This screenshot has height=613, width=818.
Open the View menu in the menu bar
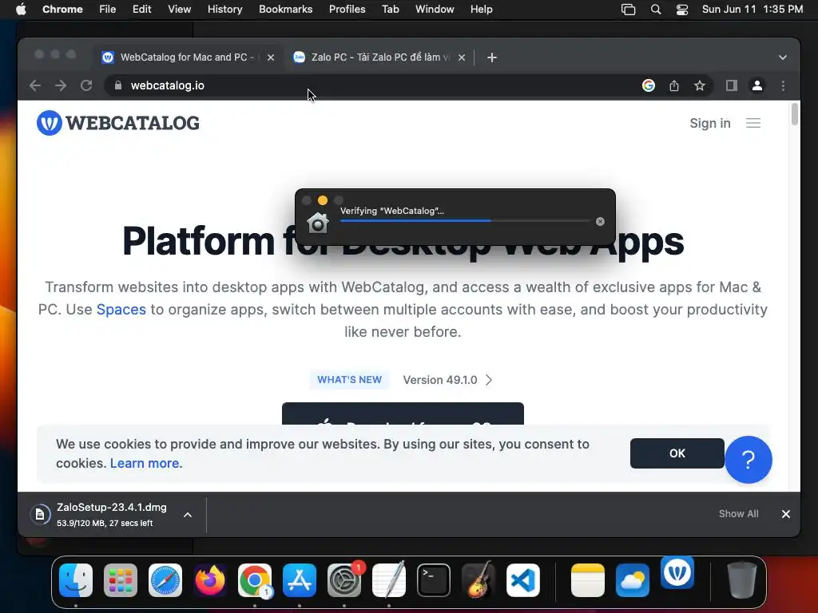tap(179, 10)
